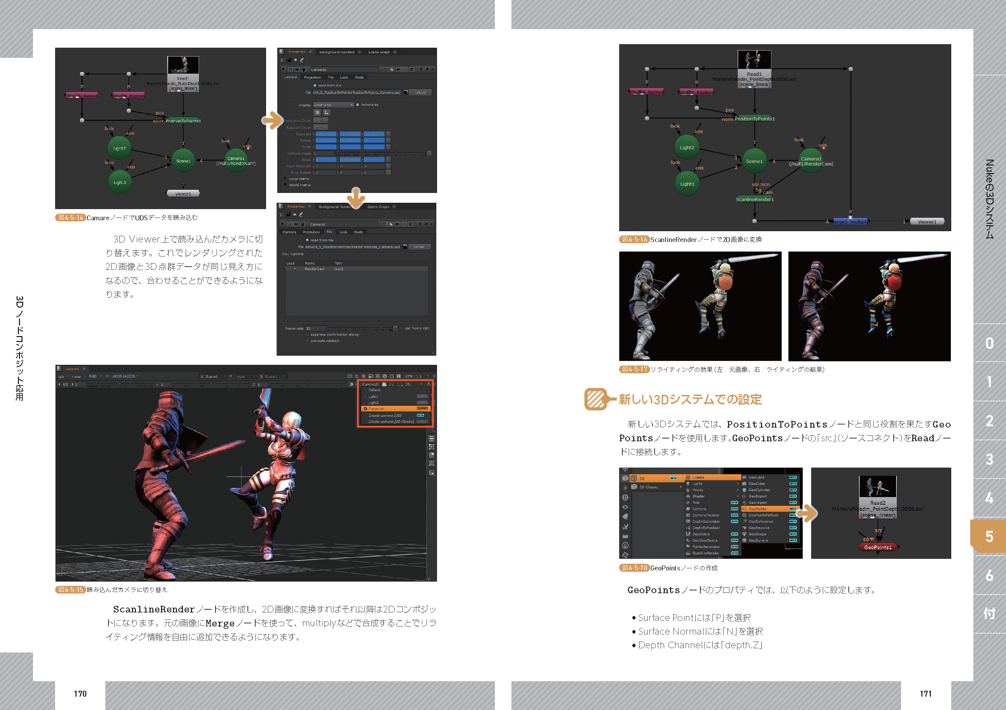Viewport: 1006px width, 710px height.
Task: Switch to Projection tab in upper Camera1 panel
Action: click(x=312, y=78)
